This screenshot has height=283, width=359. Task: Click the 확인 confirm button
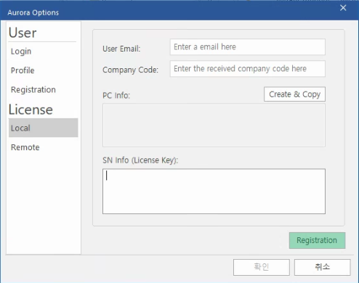coord(262,267)
